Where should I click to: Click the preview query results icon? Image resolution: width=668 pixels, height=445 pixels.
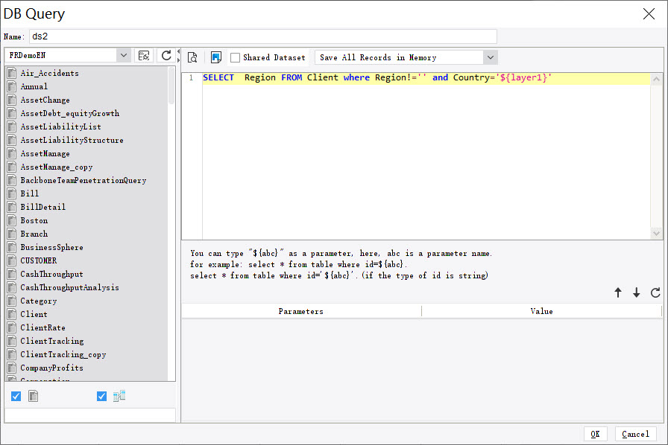point(192,57)
